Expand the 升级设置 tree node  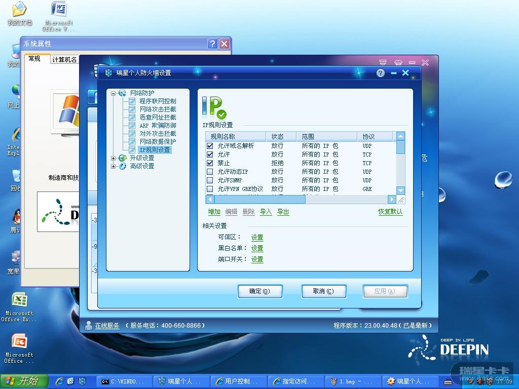coord(113,158)
